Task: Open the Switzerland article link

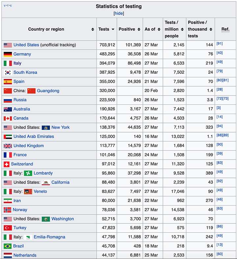Action: coord(22,164)
